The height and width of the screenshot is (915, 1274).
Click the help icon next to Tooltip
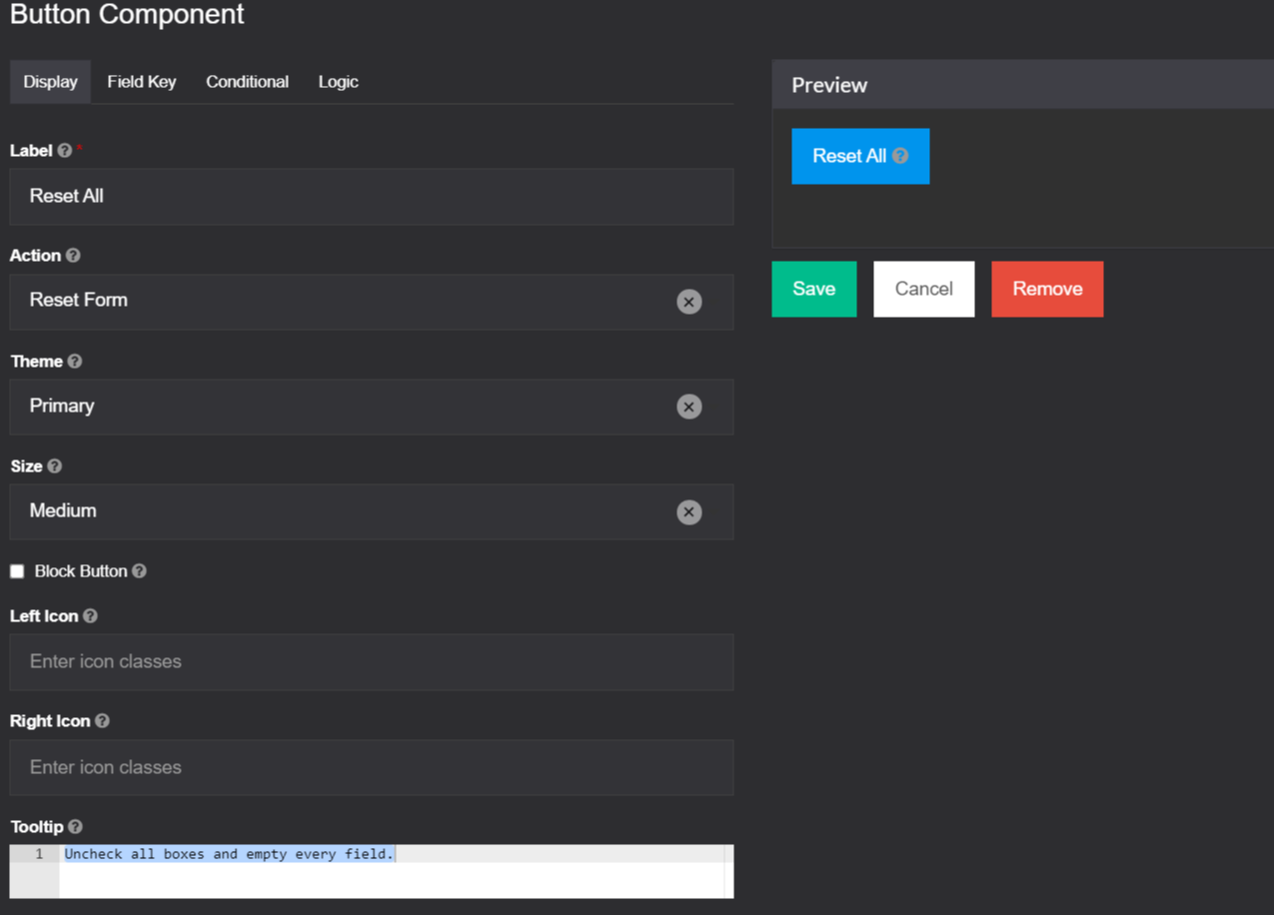[75, 826]
